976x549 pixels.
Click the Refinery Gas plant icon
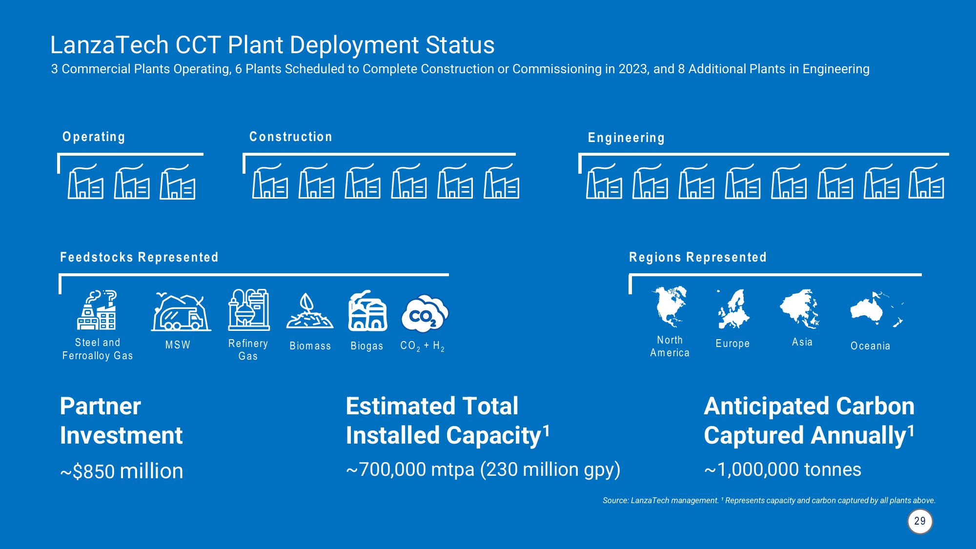pyautogui.click(x=249, y=309)
